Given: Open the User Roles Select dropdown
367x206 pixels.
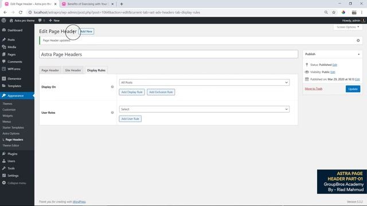Looking at the screenshot, I should click(x=204, y=109).
